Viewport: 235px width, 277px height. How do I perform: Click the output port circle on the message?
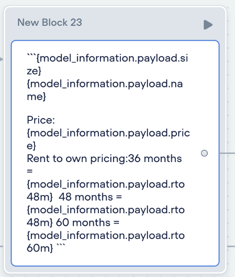pyautogui.click(x=204, y=153)
